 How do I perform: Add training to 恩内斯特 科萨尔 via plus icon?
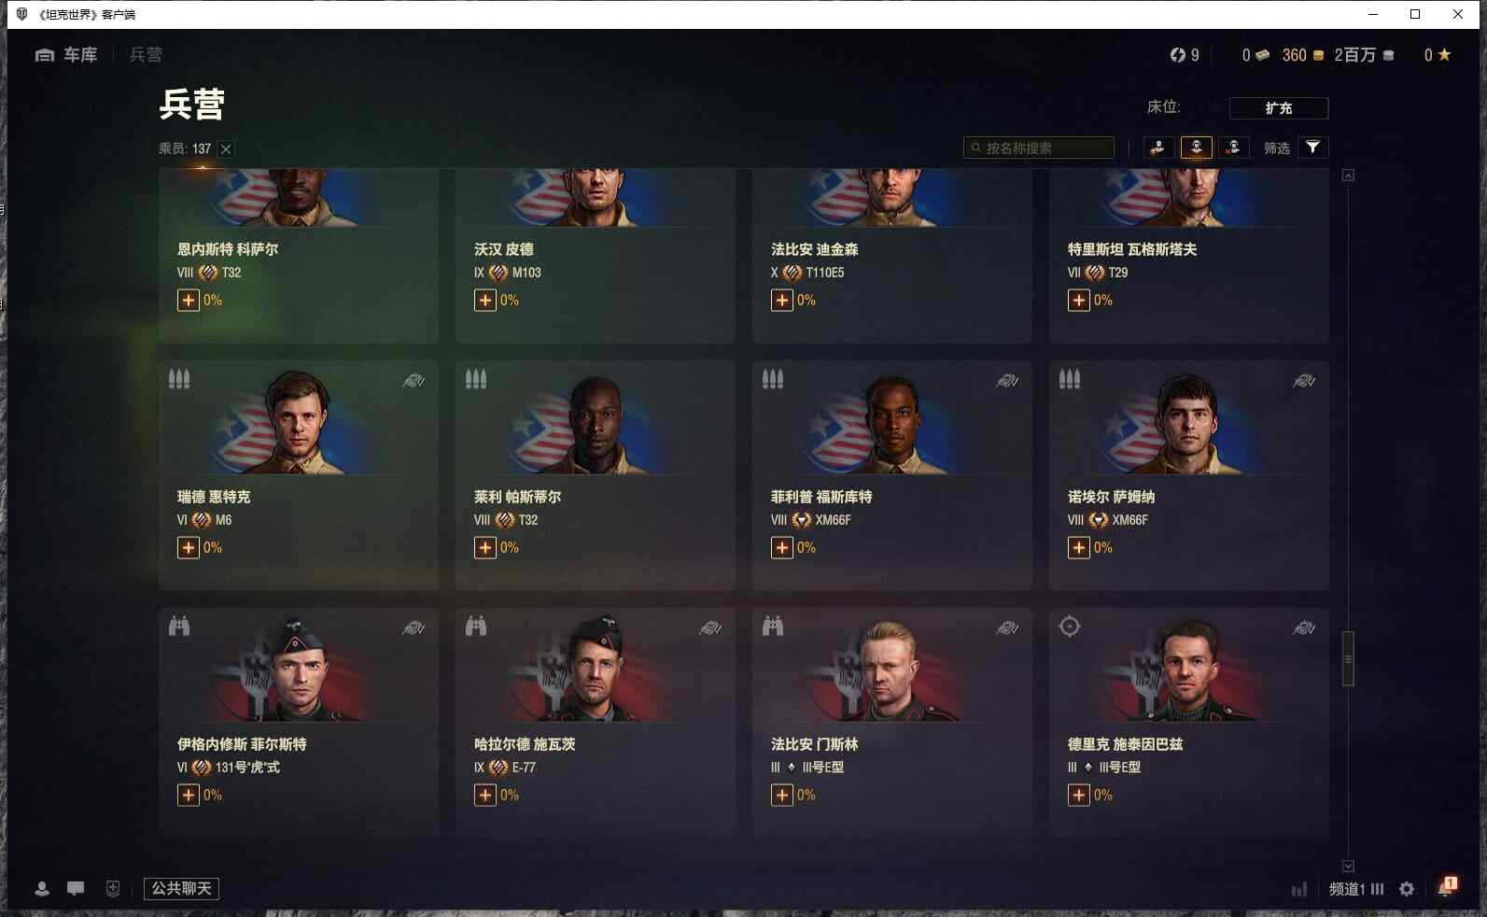(189, 300)
